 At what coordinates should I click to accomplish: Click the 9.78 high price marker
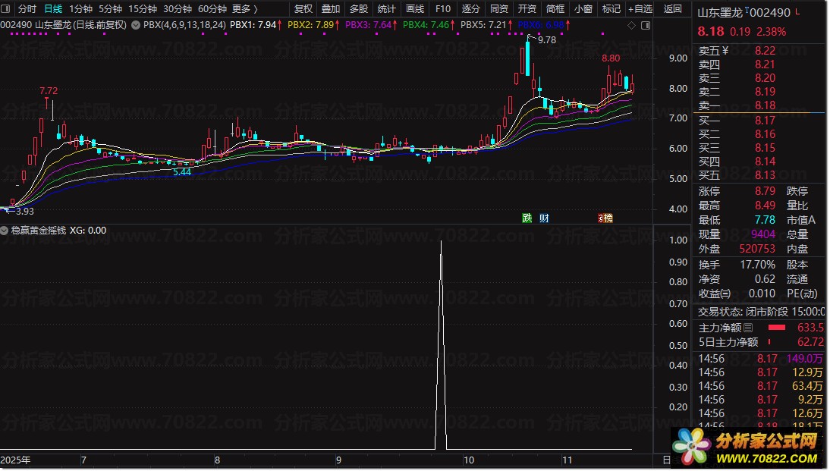coord(546,40)
